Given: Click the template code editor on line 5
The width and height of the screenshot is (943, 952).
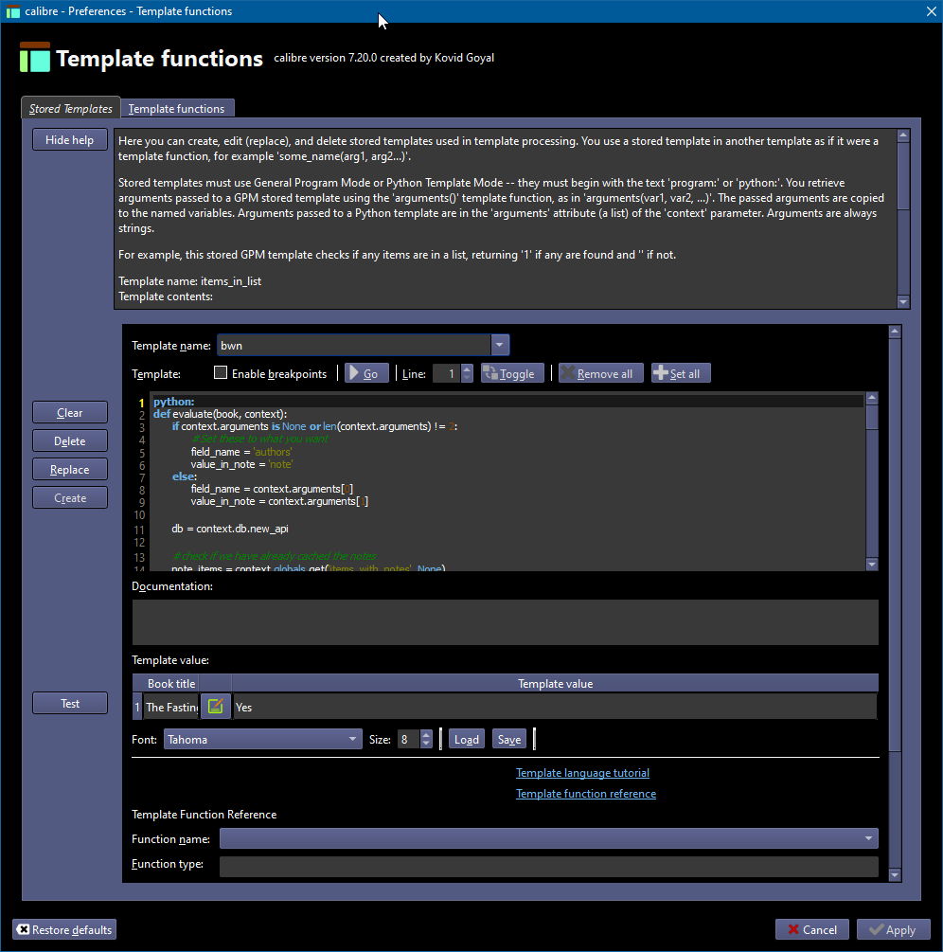Looking at the screenshot, I should pyautogui.click(x=507, y=451).
